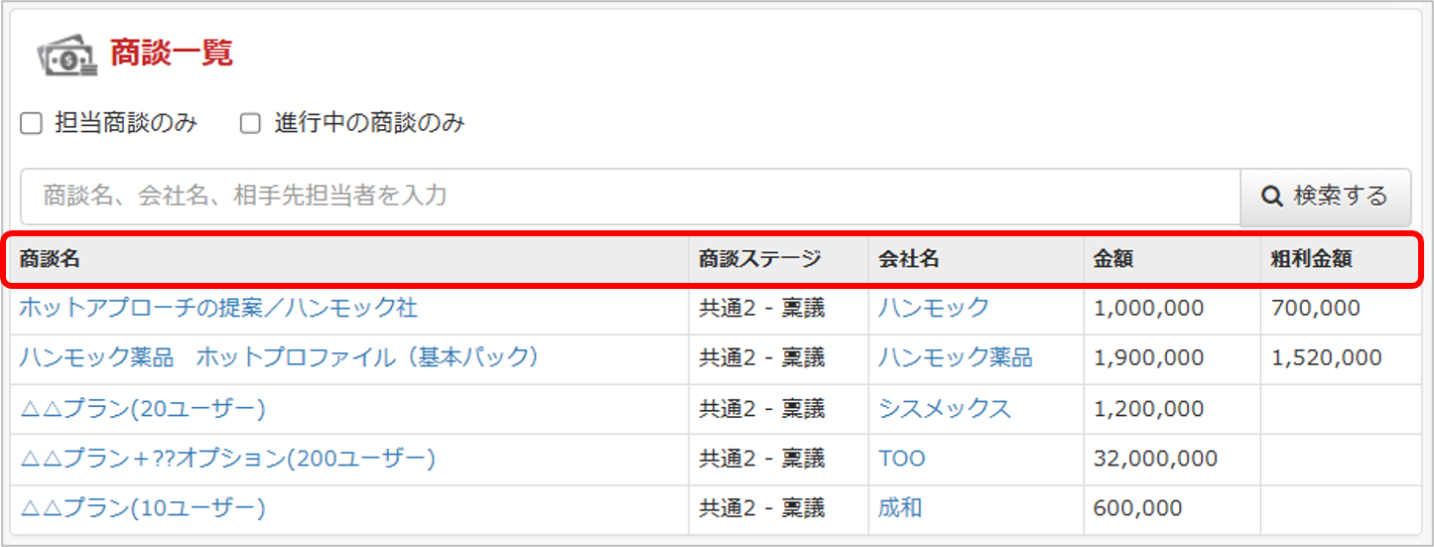Open ハンモック薬品 ホットプロファイル deal link
The height and width of the screenshot is (547, 1434).
(279, 357)
